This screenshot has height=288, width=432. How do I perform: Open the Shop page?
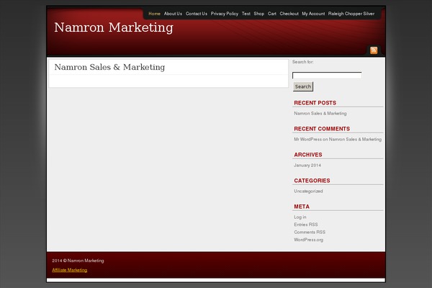pos(258,14)
